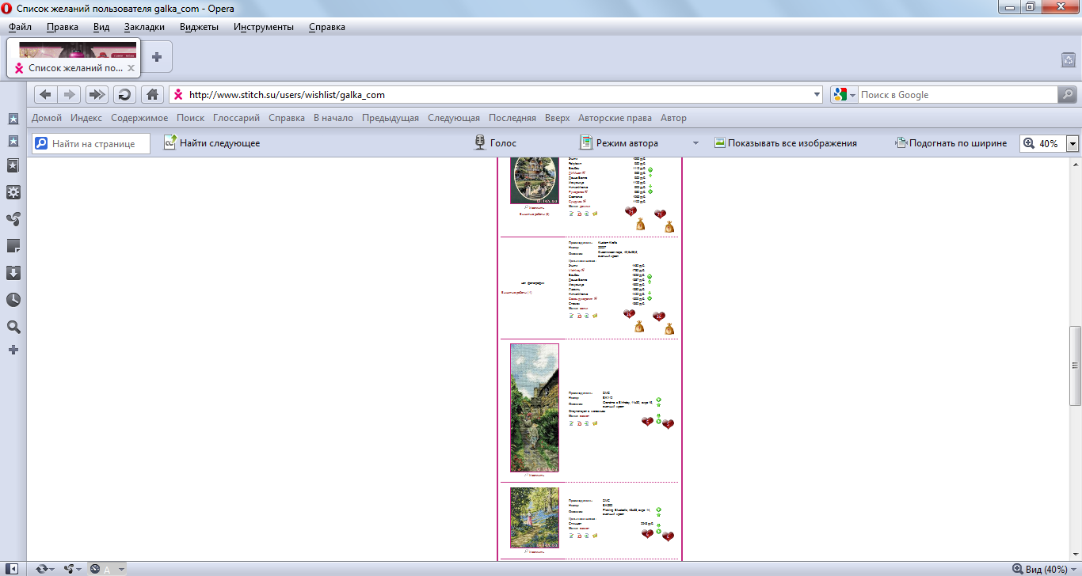Open a new tab with plus button
The image size is (1082, 576).
tap(157, 57)
